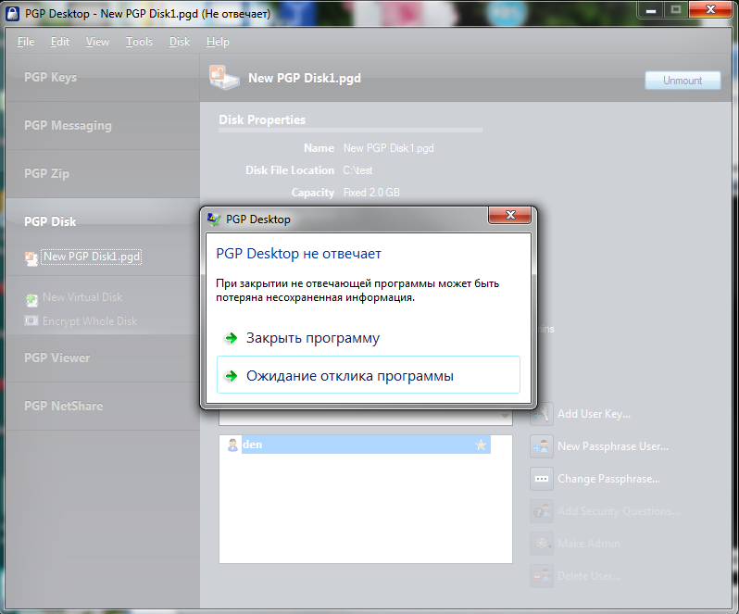Click the Delete User icon

coord(542,576)
